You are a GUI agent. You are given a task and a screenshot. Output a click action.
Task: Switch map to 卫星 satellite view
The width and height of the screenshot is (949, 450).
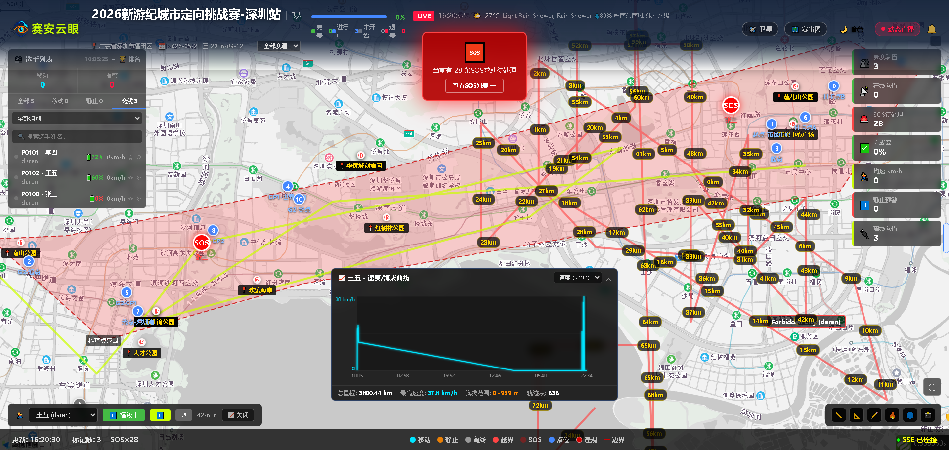(x=760, y=29)
